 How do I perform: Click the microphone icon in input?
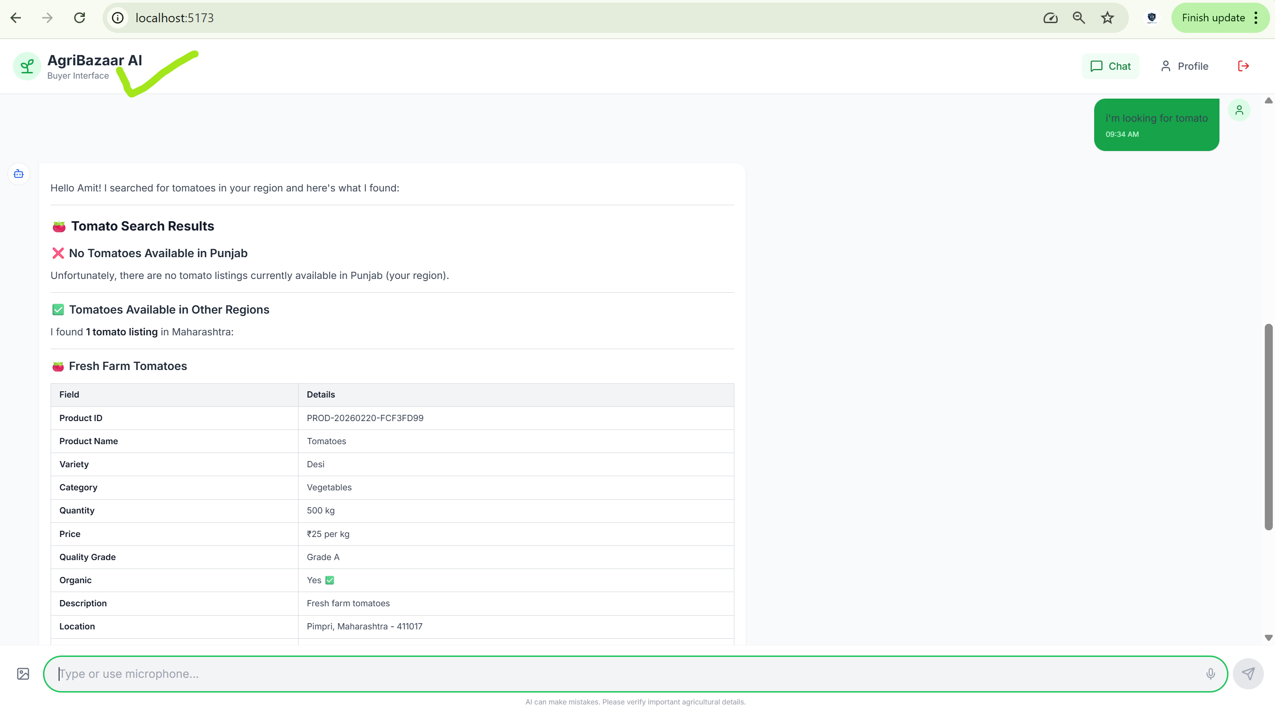click(x=1210, y=673)
